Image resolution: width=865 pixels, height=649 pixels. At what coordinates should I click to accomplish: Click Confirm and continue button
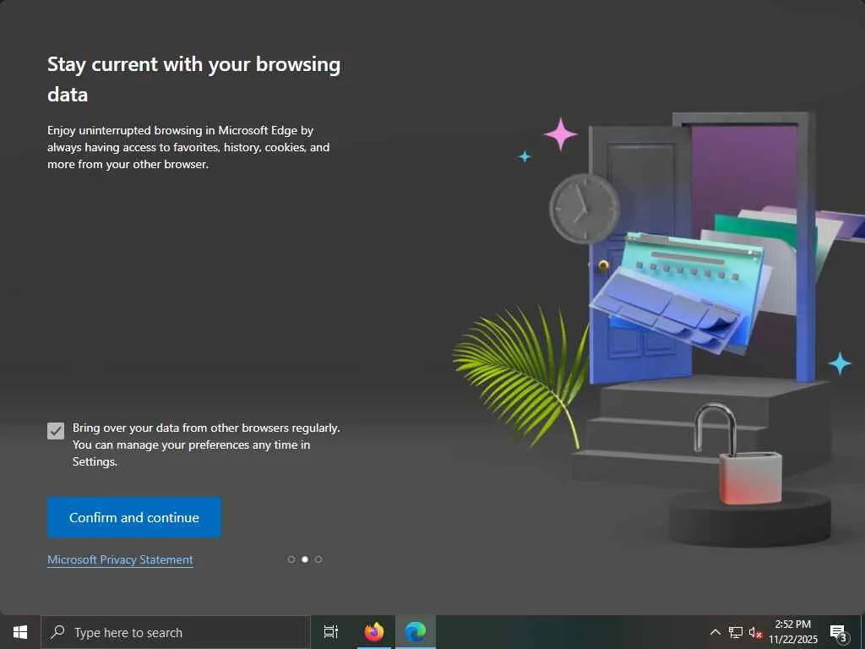point(134,517)
